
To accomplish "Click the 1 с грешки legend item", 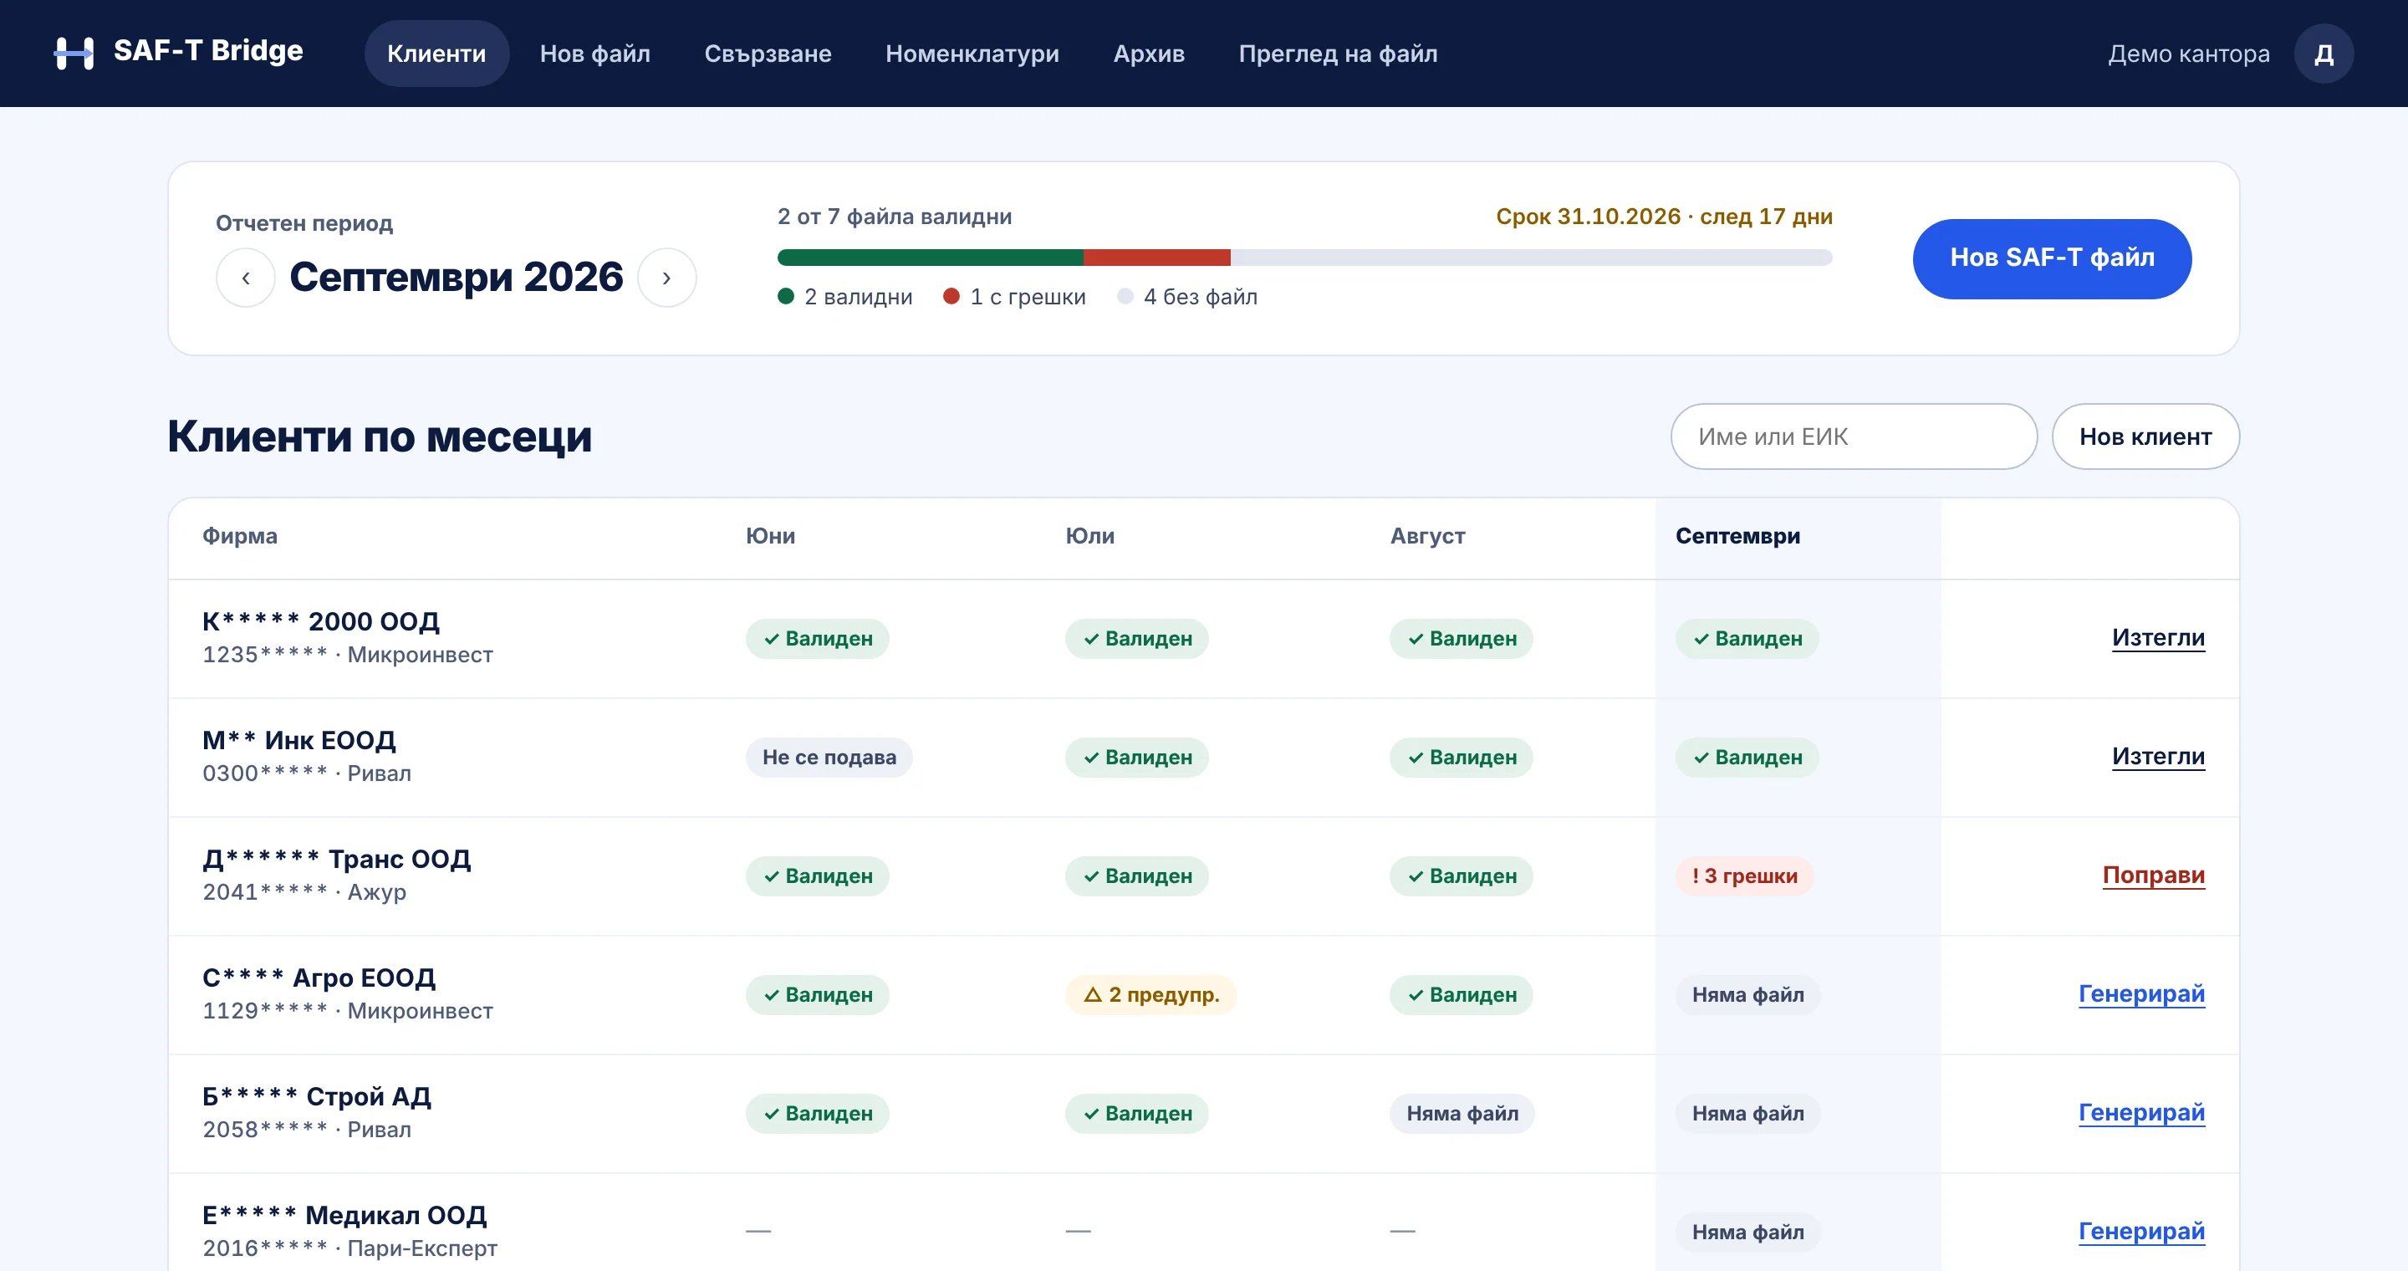I will click(x=1014, y=296).
